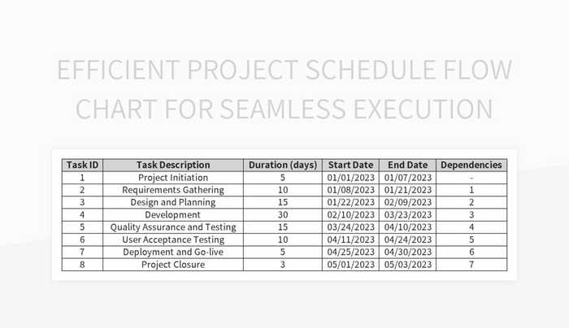Select the Start Date header cell

pyautogui.click(x=350, y=165)
